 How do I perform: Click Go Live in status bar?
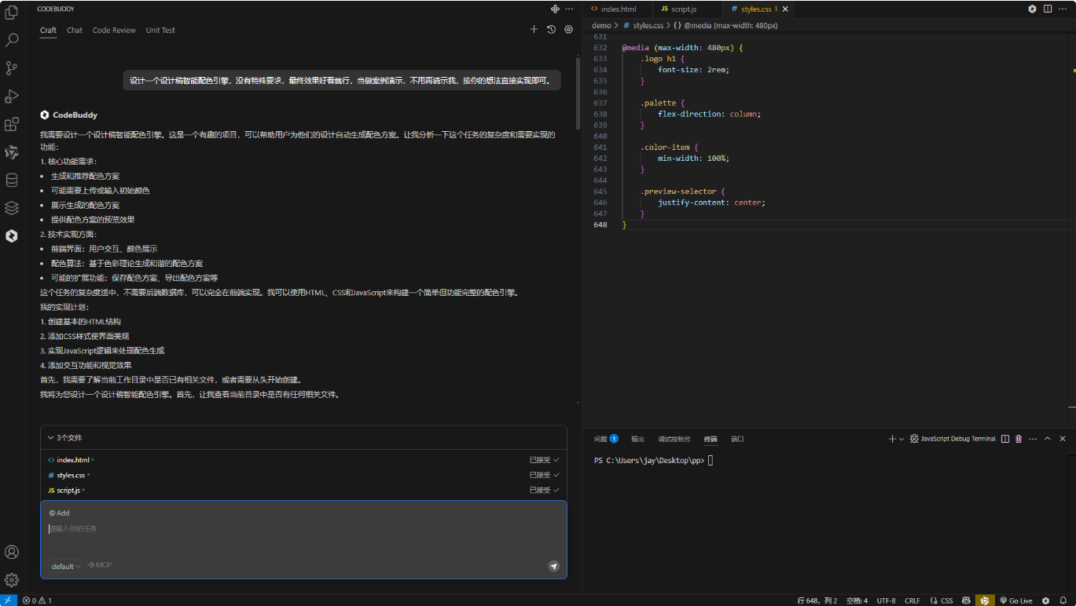point(1015,601)
